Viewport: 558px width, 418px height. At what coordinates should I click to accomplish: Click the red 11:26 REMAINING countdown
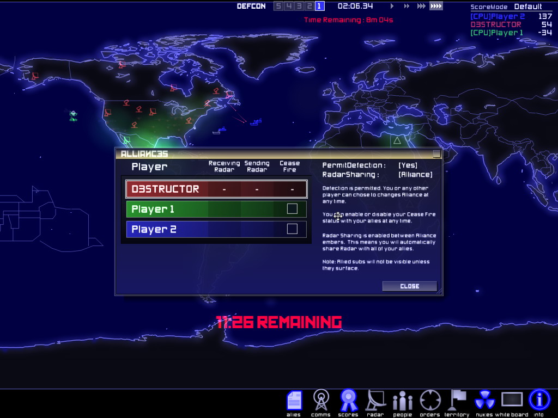tap(278, 322)
